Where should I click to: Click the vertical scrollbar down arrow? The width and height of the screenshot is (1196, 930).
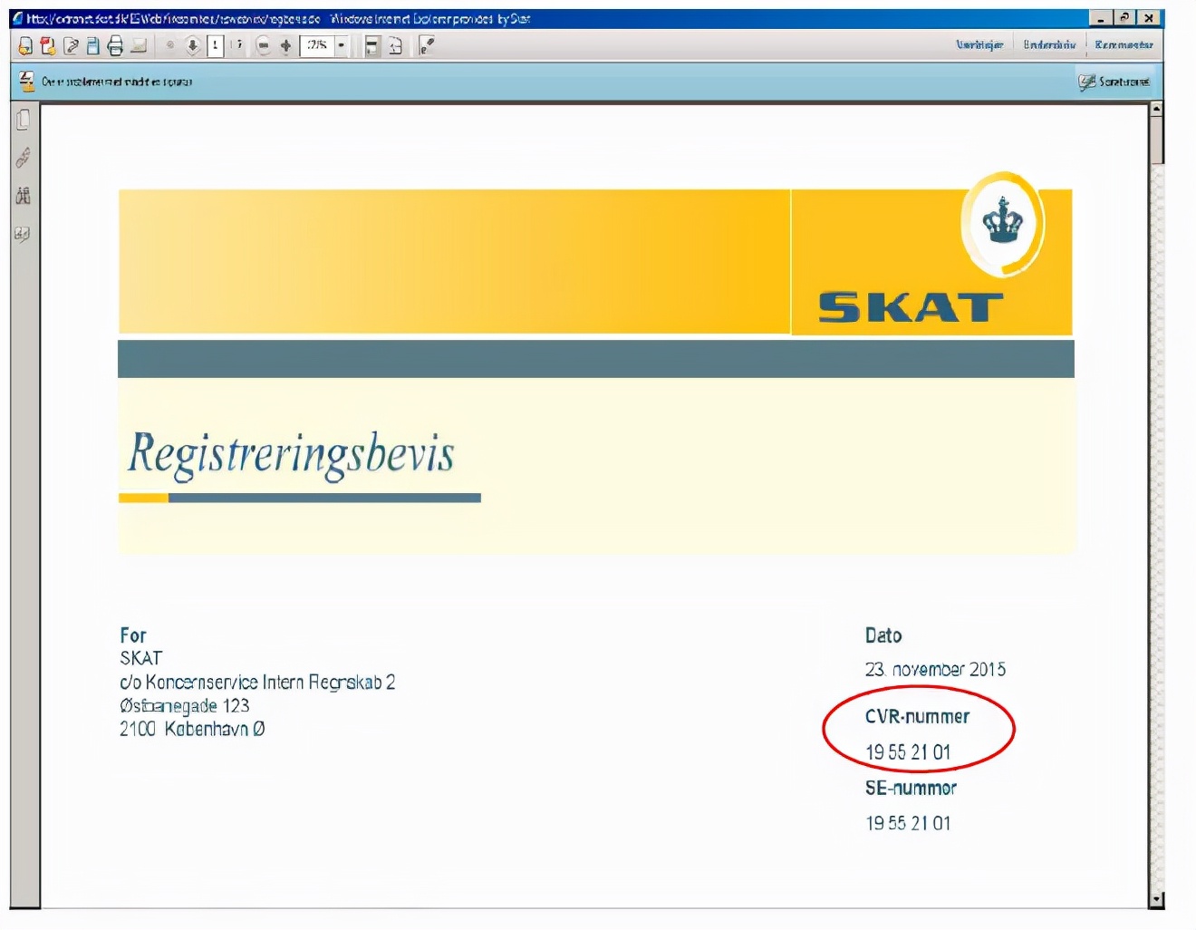pyautogui.click(x=1156, y=899)
